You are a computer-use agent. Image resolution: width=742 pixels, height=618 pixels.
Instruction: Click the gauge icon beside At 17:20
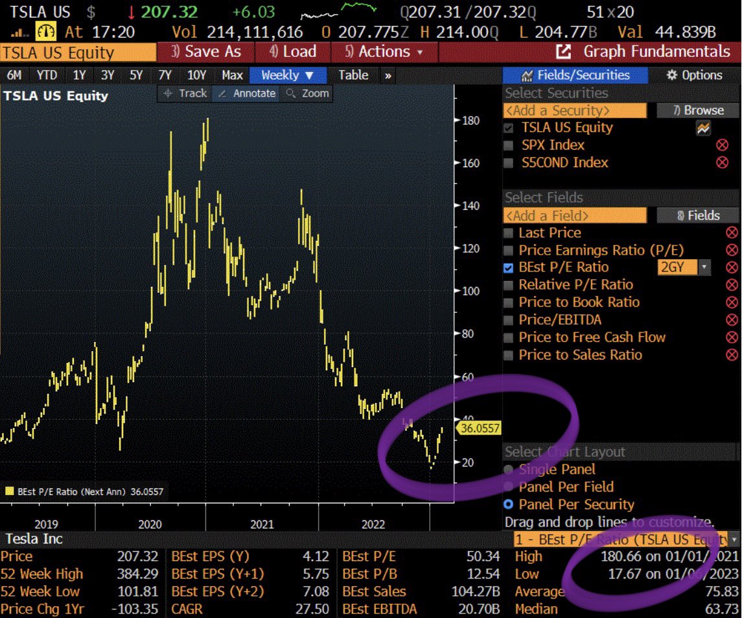click(x=46, y=32)
